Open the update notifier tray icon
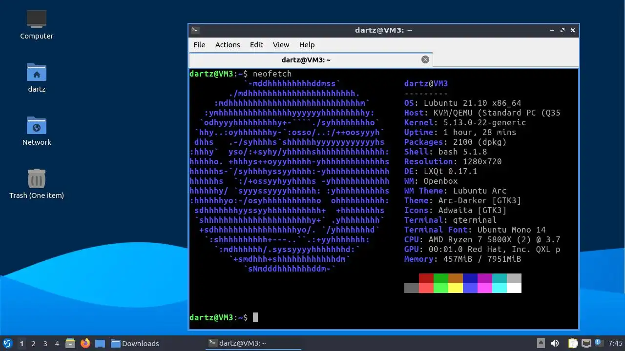The height and width of the screenshot is (351, 625). point(599,343)
